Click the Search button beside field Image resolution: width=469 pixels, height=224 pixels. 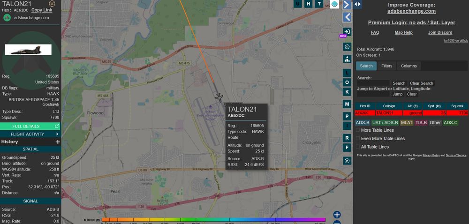(399, 83)
